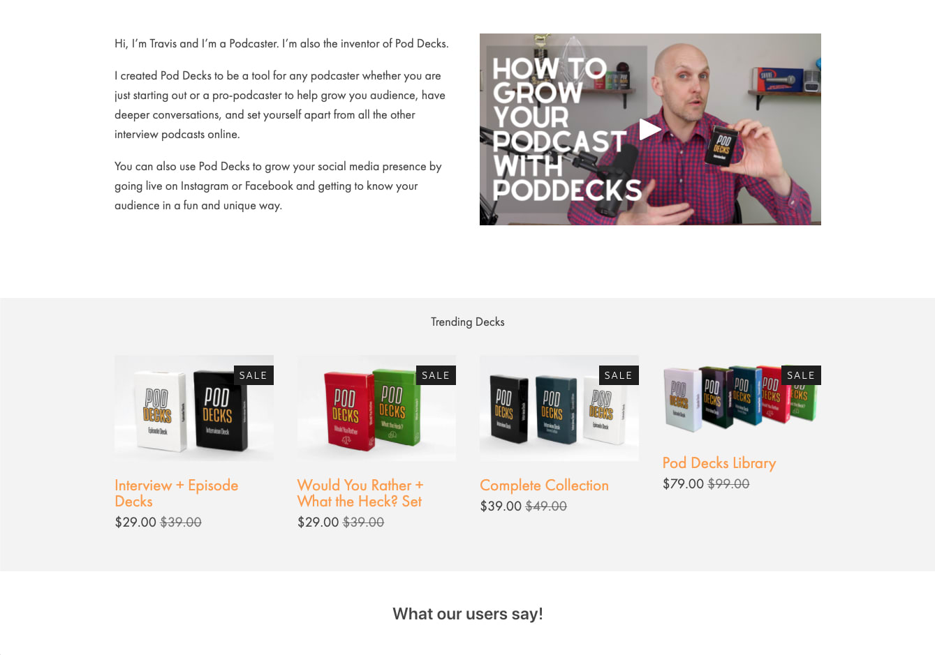Open the Pod Decks Library product image
The height and width of the screenshot is (655, 935).
[742, 397]
